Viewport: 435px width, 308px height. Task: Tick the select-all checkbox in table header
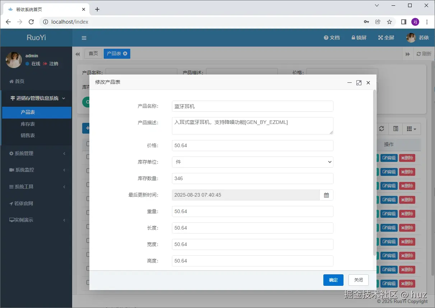[88, 144]
